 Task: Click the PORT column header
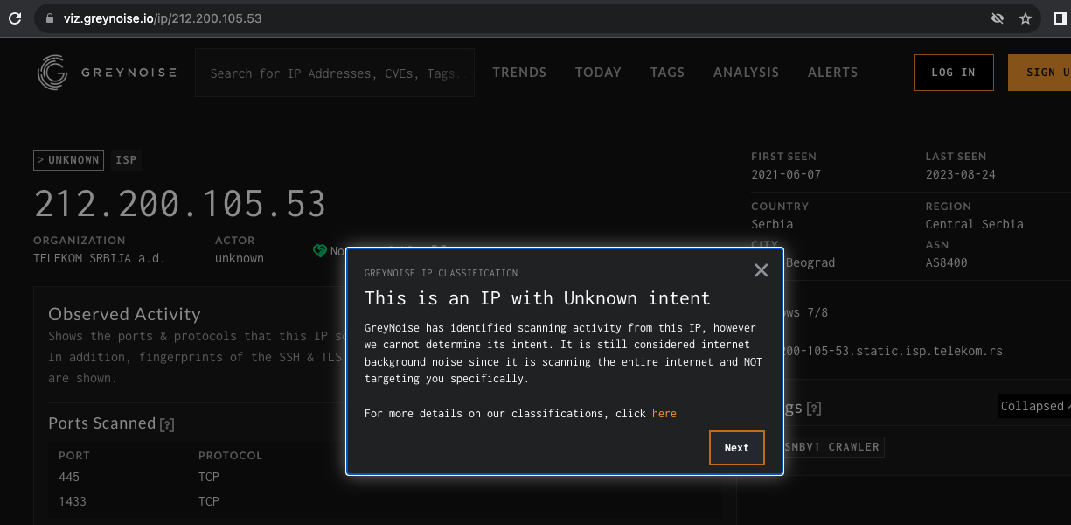[x=74, y=456]
